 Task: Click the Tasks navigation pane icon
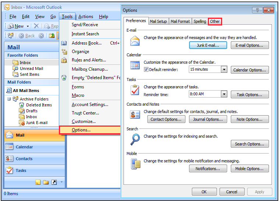click(9, 170)
